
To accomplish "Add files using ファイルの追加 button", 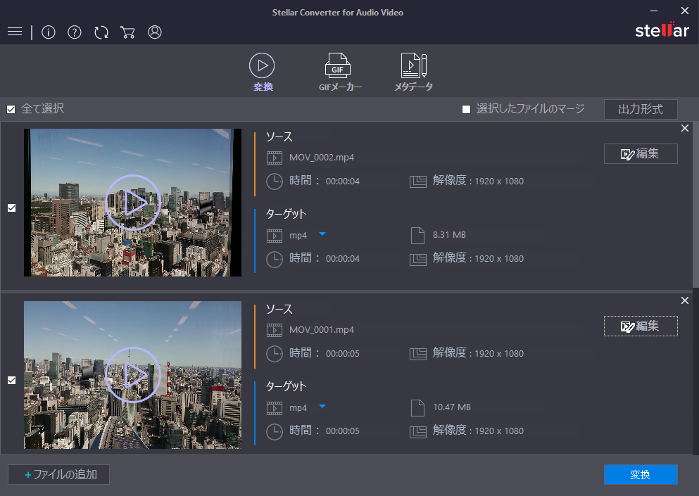I will pos(59,475).
